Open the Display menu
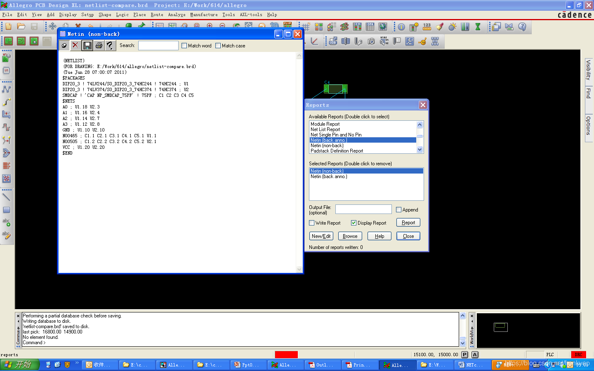The width and height of the screenshot is (594, 371). point(68,14)
